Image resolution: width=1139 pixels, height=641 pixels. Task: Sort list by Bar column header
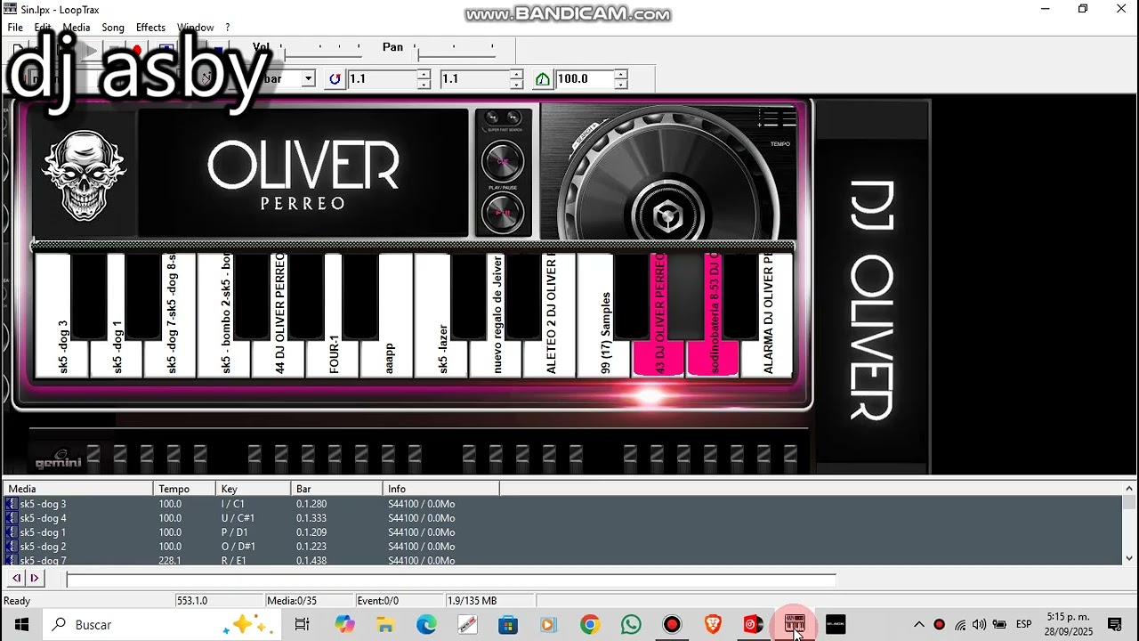point(337,489)
